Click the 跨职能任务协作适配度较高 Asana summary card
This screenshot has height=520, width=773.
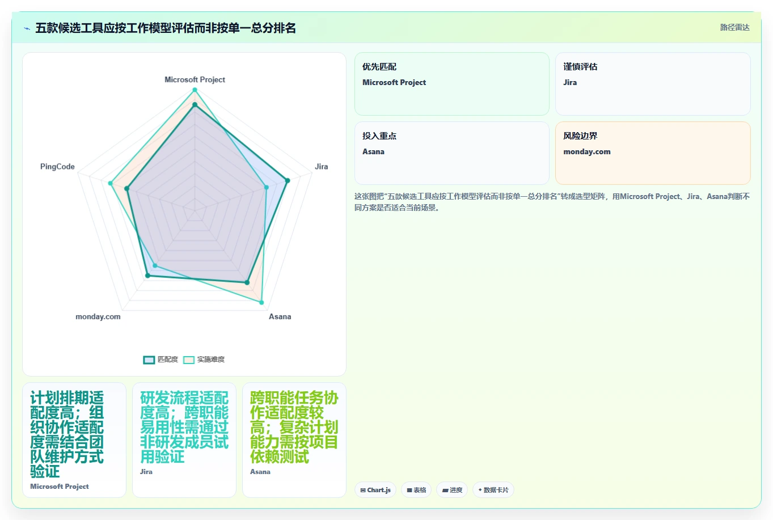[x=294, y=440]
